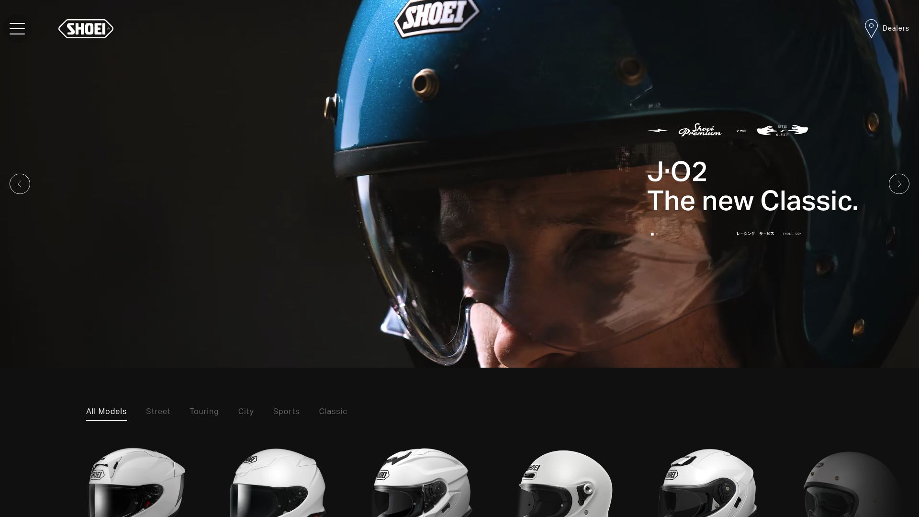Open the fourth white open-face helmet thumbnail

(x=565, y=483)
